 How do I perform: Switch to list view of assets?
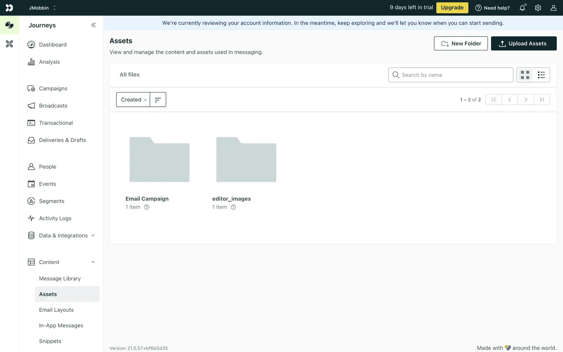click(x=541, y=75)
